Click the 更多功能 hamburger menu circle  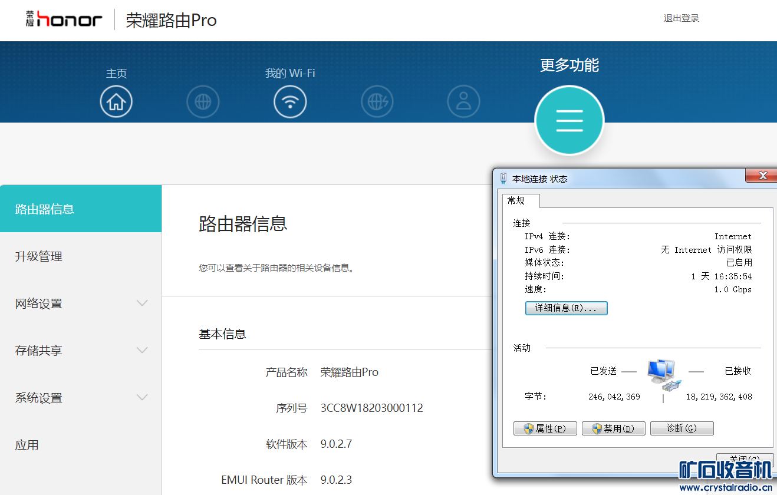(569, 120)
